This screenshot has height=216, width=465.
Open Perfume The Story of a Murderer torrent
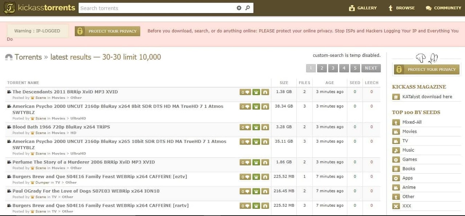[84, 162]
